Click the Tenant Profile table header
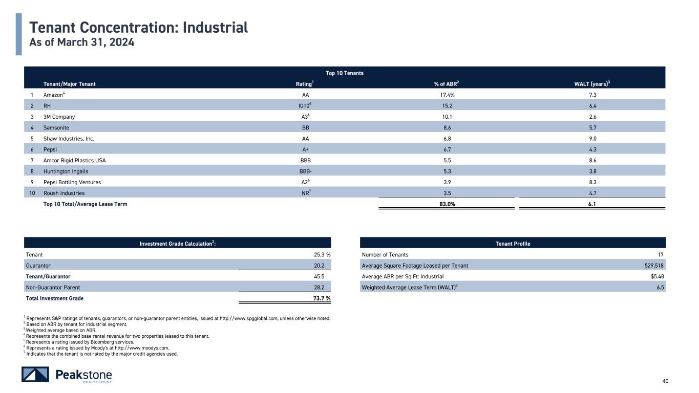 (513, 244)
